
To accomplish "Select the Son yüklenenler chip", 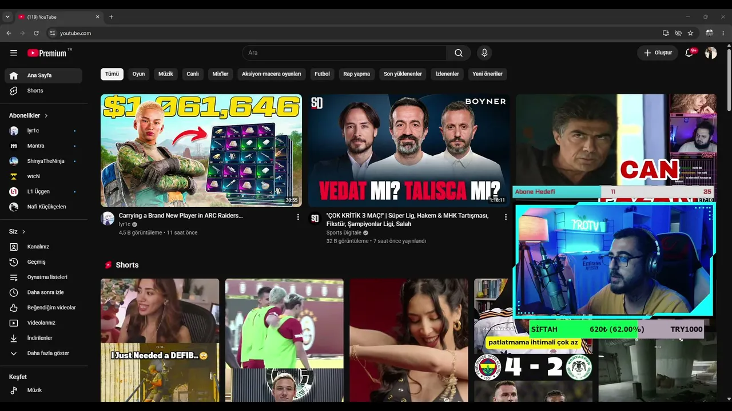I will pos(403,74).
